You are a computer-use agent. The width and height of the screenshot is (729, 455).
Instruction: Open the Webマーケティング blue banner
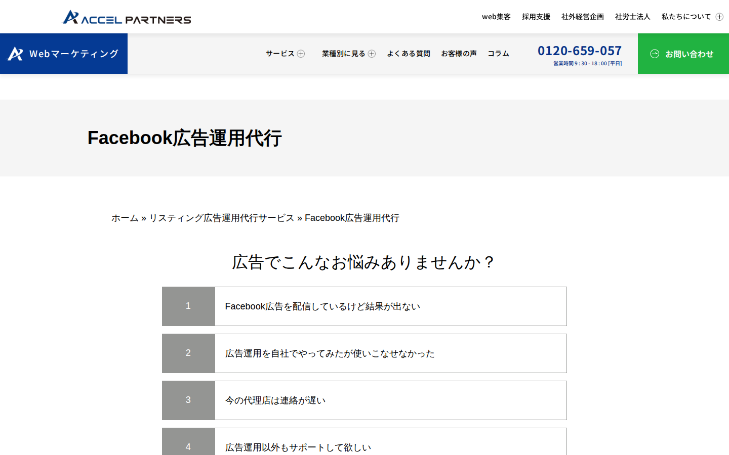pos(64,54)
